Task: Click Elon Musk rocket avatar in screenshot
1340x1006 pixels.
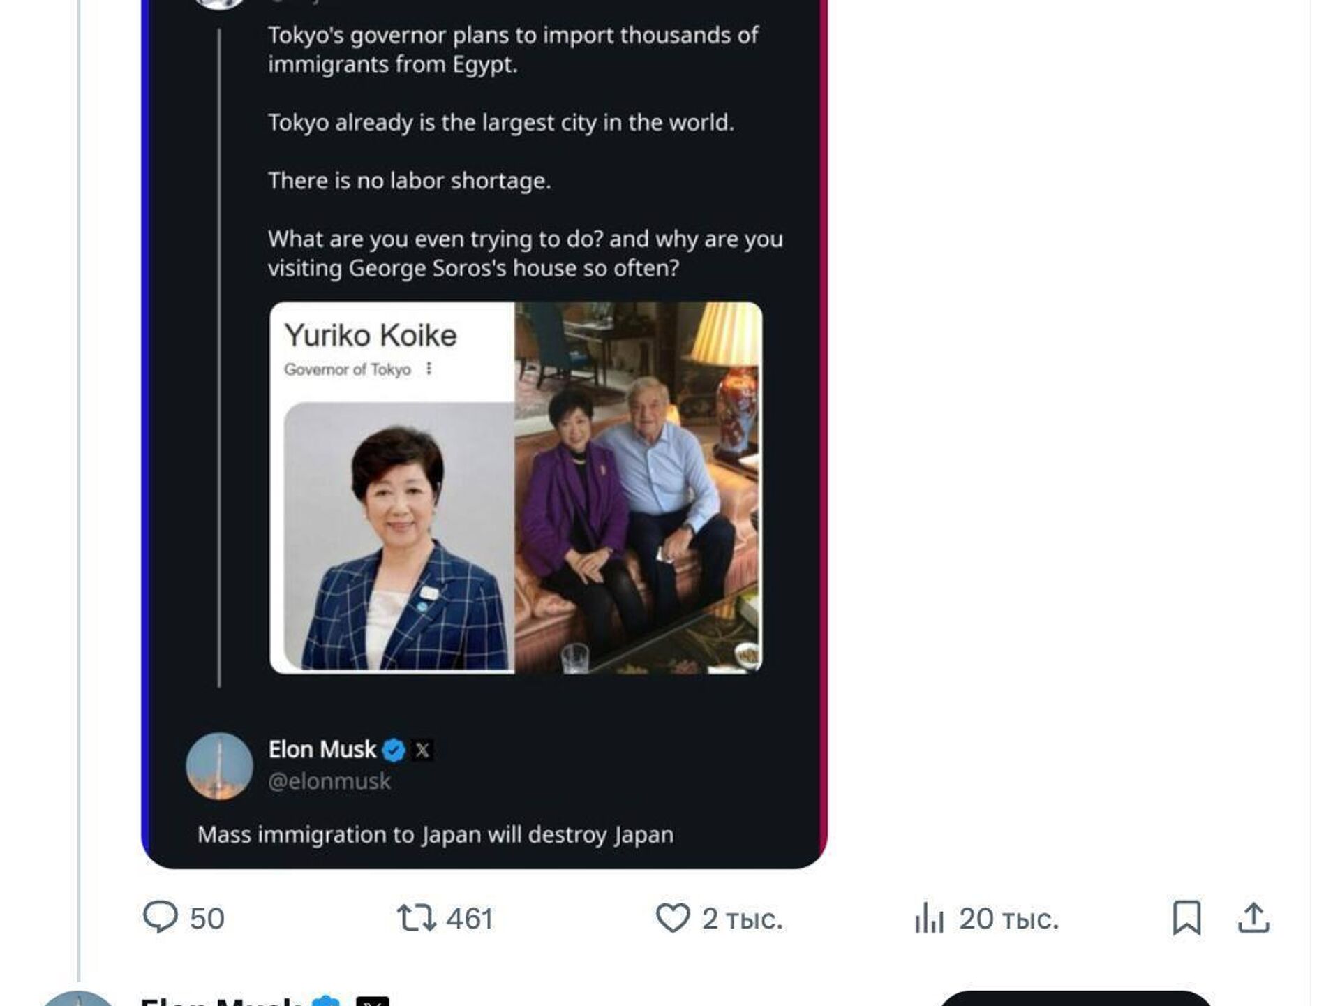Action: coord(219,765)
